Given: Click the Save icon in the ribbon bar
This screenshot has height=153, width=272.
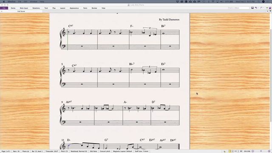Looking at the screenshot, I should [x=252, y=8].
